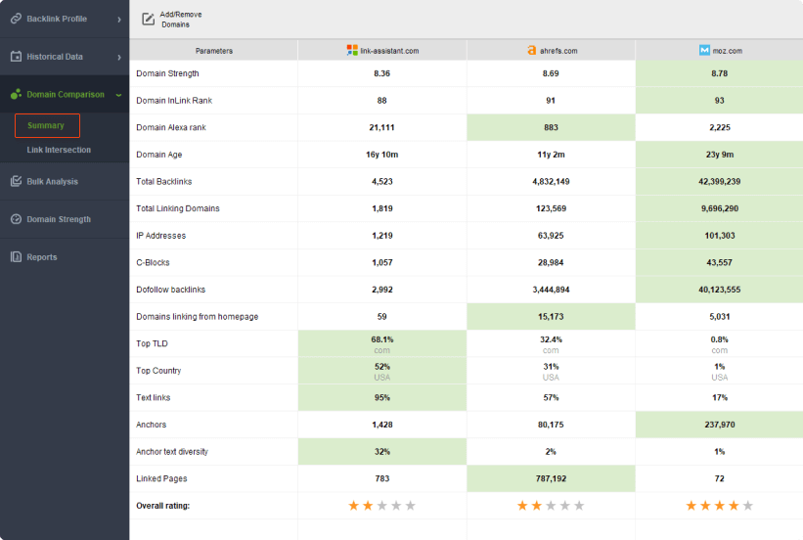The height and width of the screenshot is (540, 803).
Task: Click the moz.com favicon in header
Action: click(704, 50)
